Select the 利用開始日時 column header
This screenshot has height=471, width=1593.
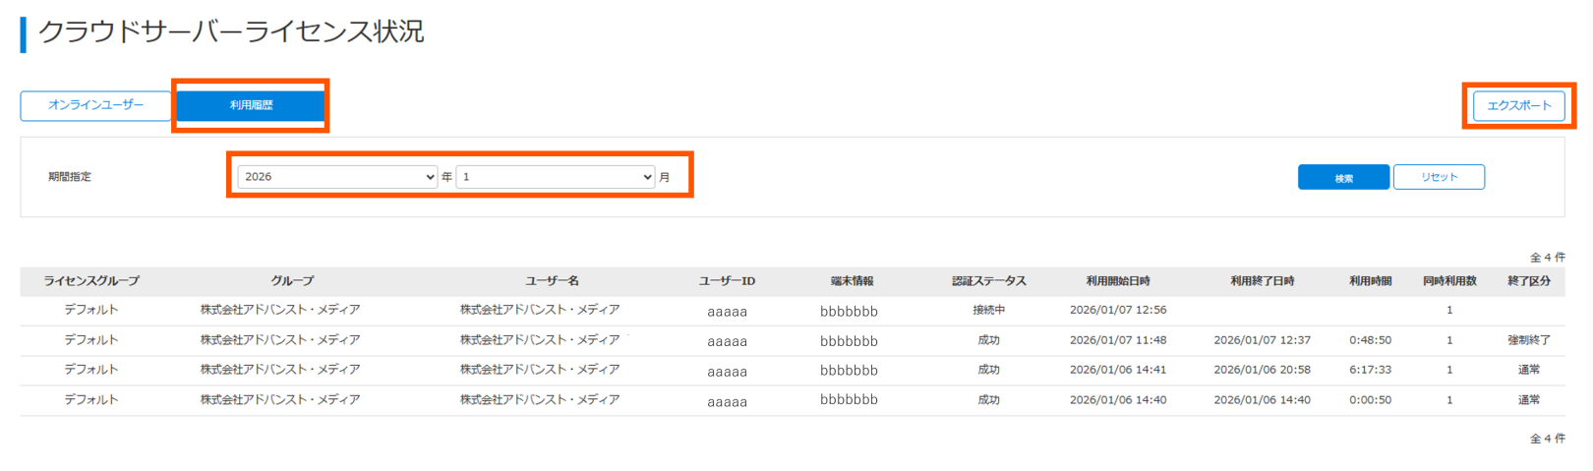click(x=1118, y=281)
